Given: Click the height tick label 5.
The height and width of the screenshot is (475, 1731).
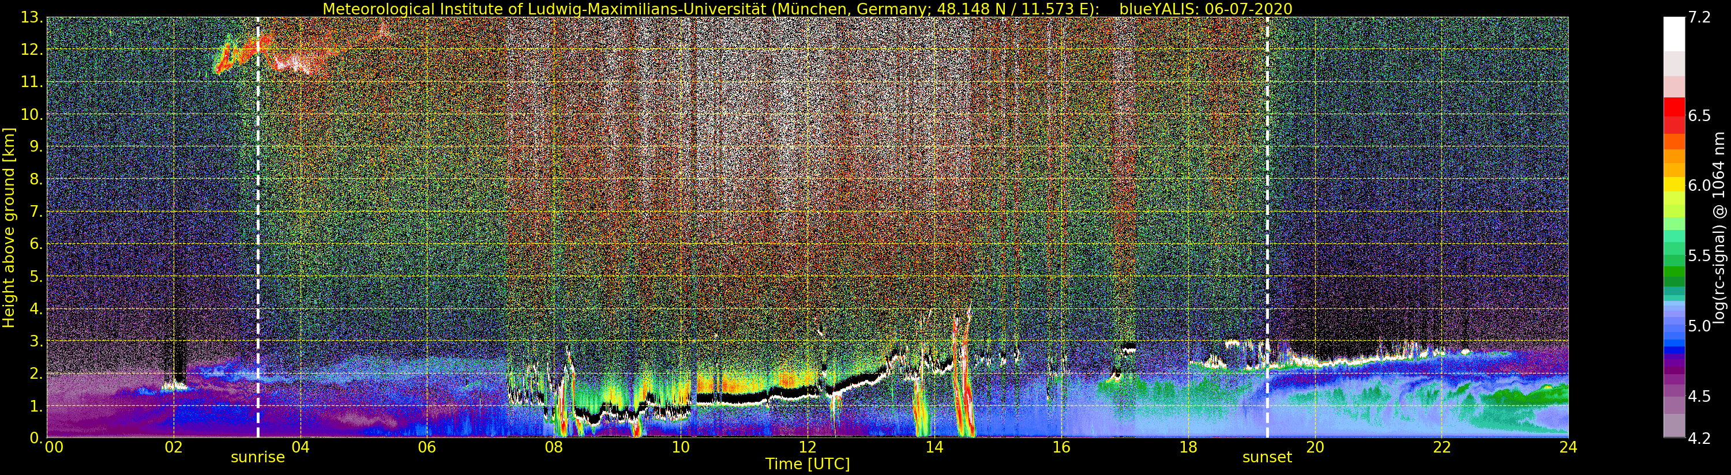Looking at the screenshot, I should tap(36, 276).
